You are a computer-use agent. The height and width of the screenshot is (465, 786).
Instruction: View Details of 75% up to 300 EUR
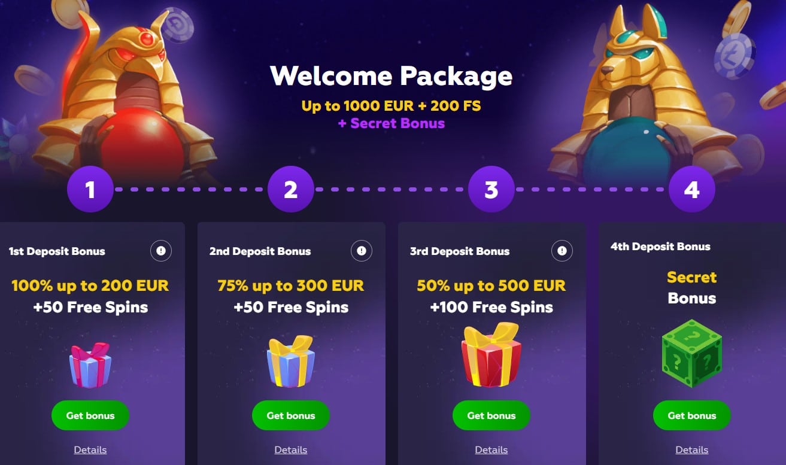point(291,450)
